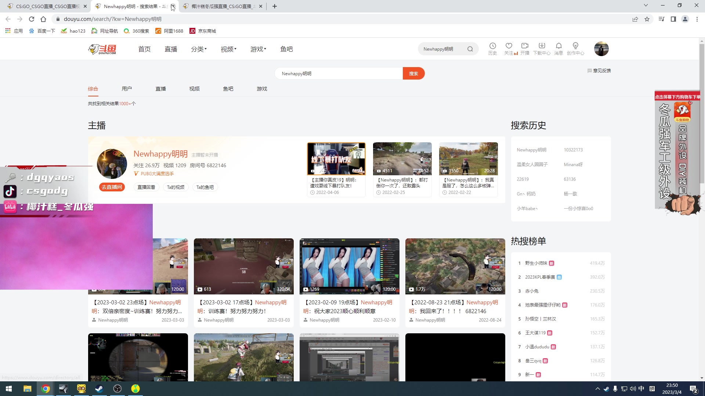Show hidden system tray icons
The height and width of the screenshot is (396, 705).
597,389
